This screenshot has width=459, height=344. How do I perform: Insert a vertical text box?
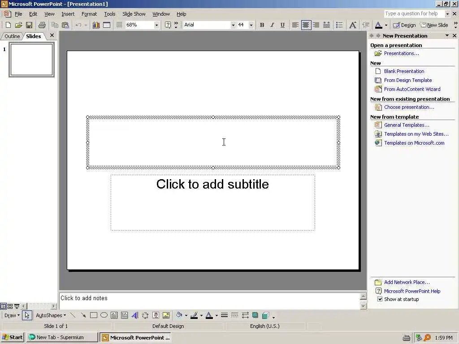pos(125,315)
